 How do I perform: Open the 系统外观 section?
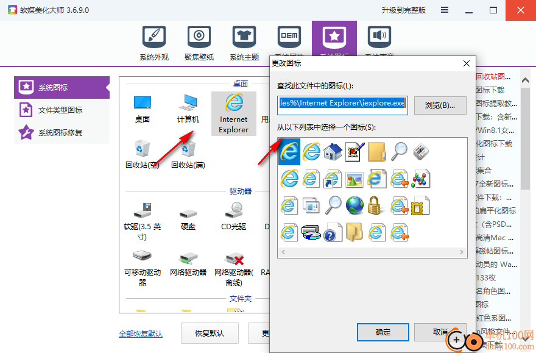[154, 43]
